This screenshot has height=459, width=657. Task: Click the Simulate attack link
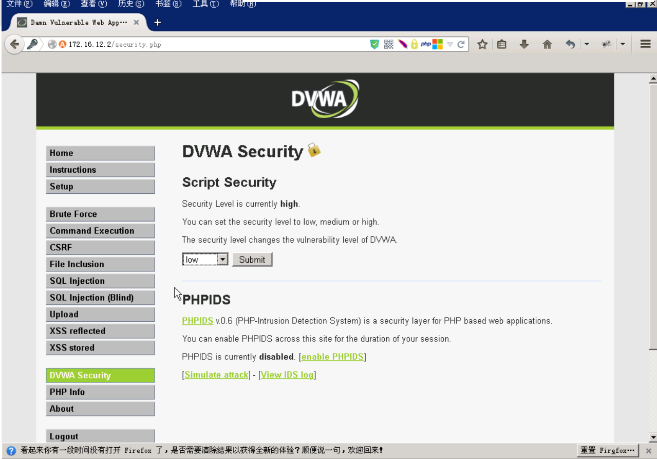(216, 375)
